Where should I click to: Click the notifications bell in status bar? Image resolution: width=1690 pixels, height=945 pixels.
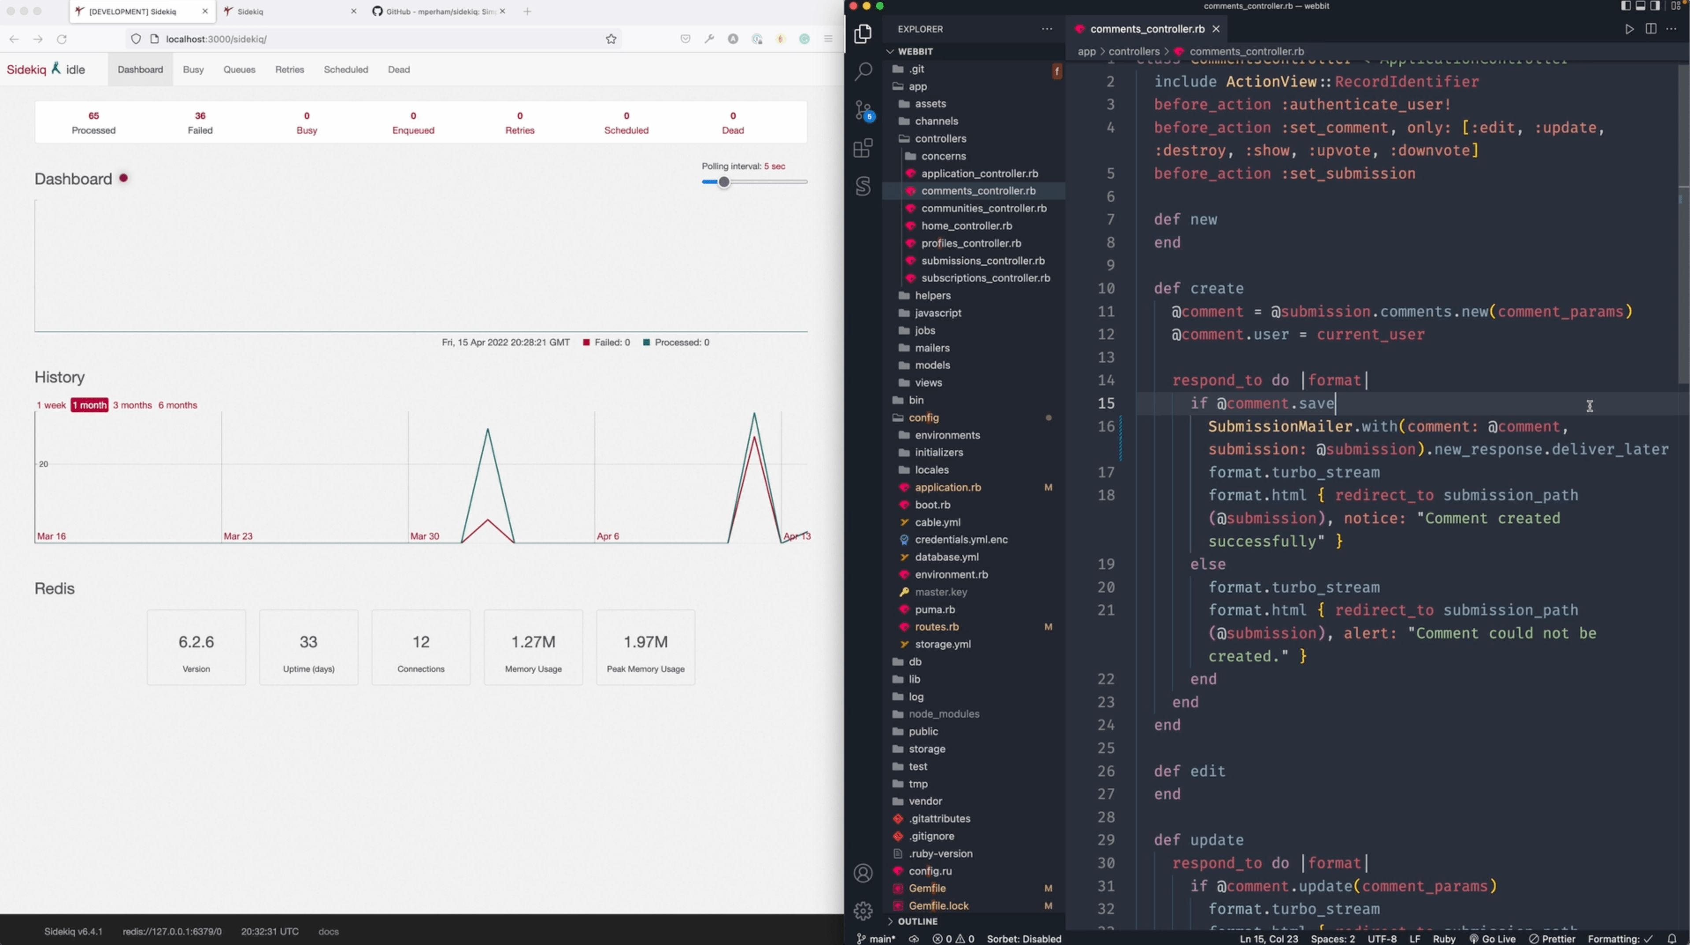point(1671,938)
